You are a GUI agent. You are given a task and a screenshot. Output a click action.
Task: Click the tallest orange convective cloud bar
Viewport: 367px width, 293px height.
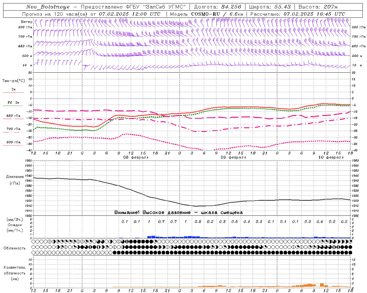322,285
